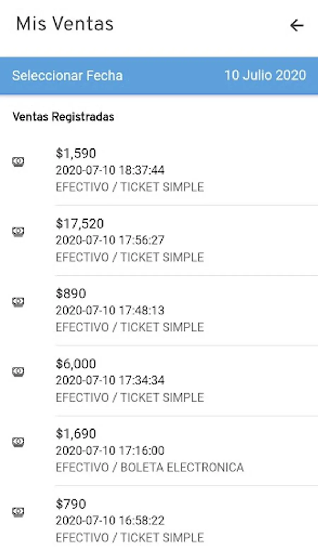This screenshot has width=318, height=554.
Task: Click cash icon beside $790 sale
Action: 18,512
